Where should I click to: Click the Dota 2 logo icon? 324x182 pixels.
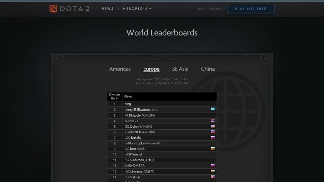coord(53,9)
